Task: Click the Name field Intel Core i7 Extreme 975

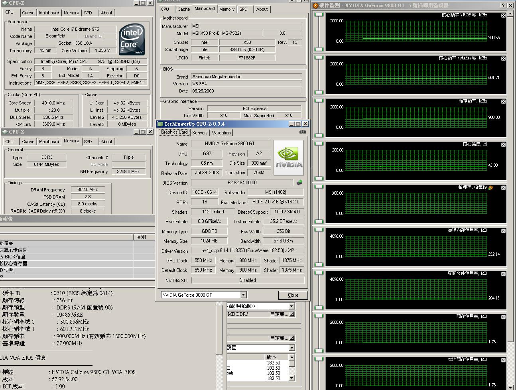Action: pyautogui.click(x=75, y=29)
